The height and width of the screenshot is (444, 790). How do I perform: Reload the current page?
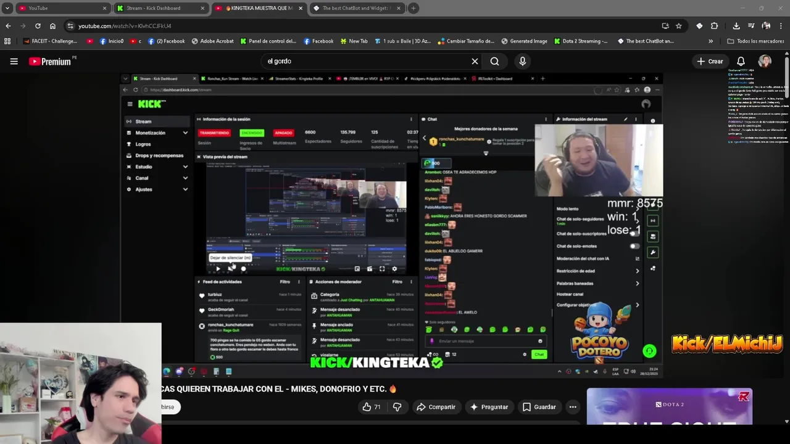coord(38,26)
